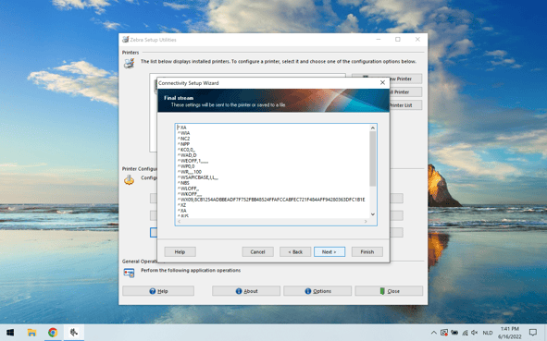Click the ^KC0,0 line in stream

pyautogui.click(x=186, y=150)
